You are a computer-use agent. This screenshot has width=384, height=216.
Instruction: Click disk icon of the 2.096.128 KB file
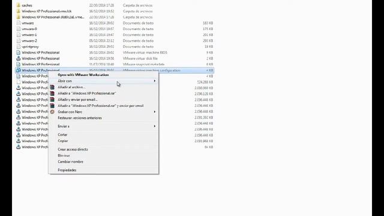(x=19, y=94)
